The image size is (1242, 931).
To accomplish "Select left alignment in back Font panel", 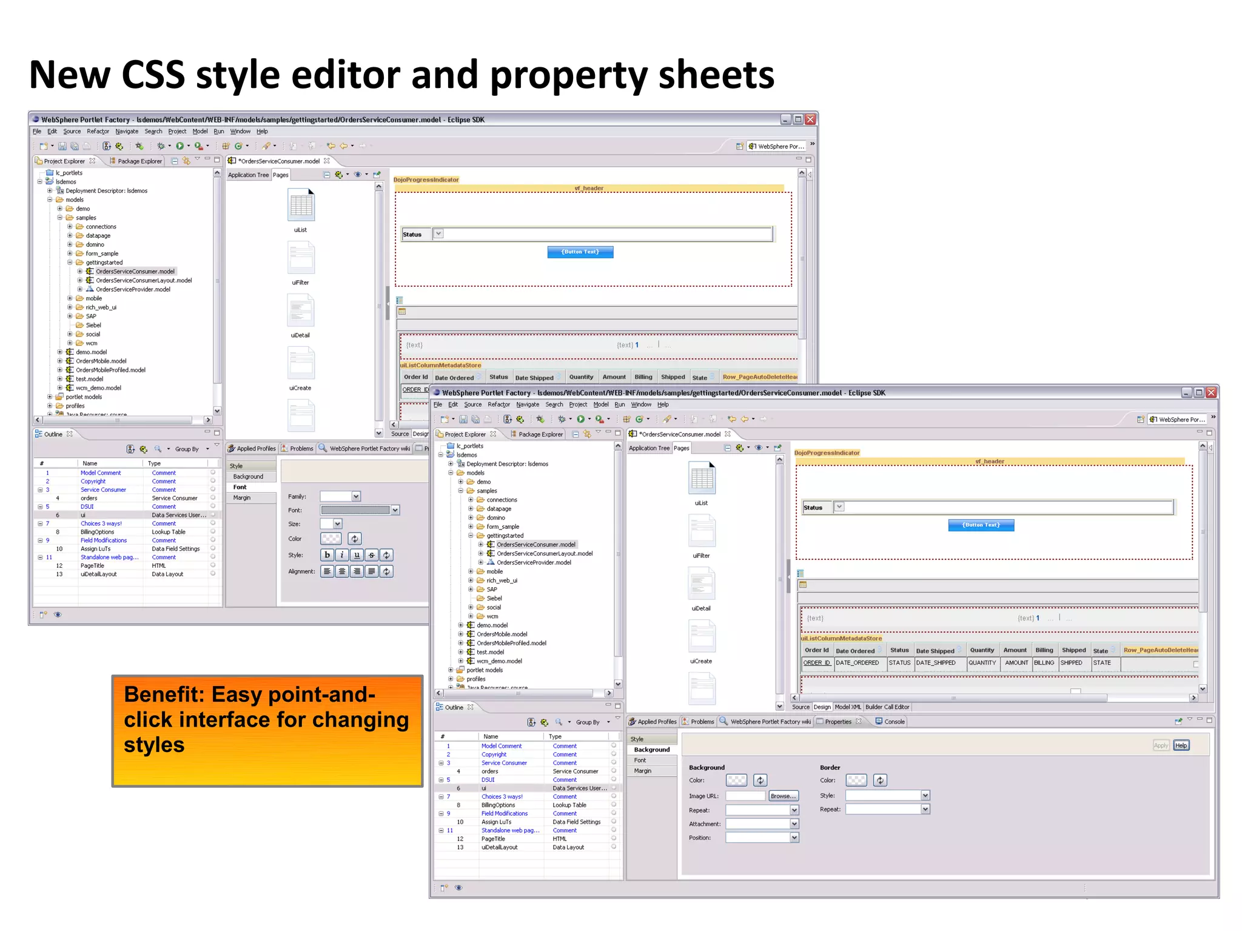I will (x=327, y=571).
